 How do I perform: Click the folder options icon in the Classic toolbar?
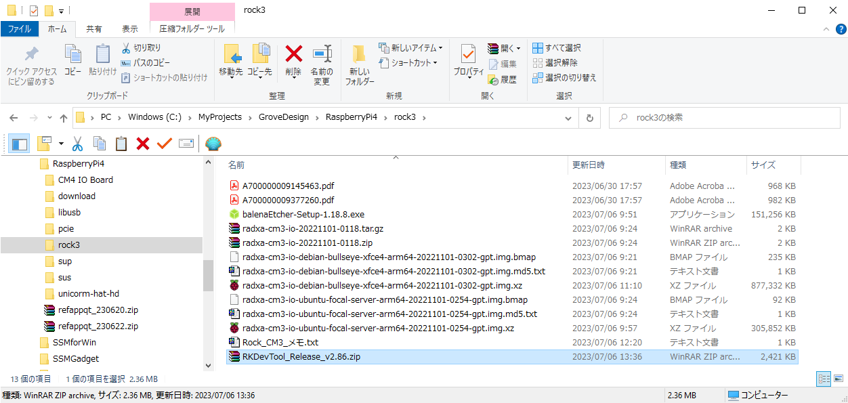coord(45,144)
